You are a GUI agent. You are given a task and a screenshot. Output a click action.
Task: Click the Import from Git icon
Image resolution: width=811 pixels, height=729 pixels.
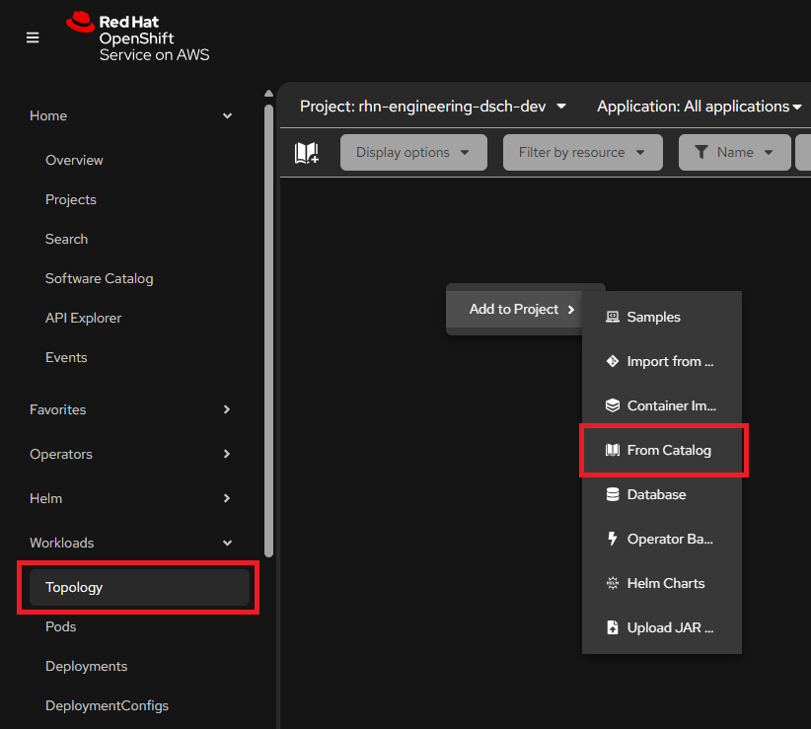click(x=612, y=361)
